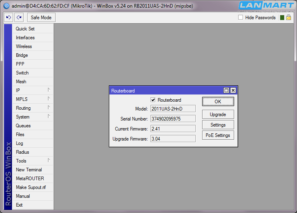Open the MetaROUTER menu
This screenshot has width=297, height=213.
click(32, 179)
